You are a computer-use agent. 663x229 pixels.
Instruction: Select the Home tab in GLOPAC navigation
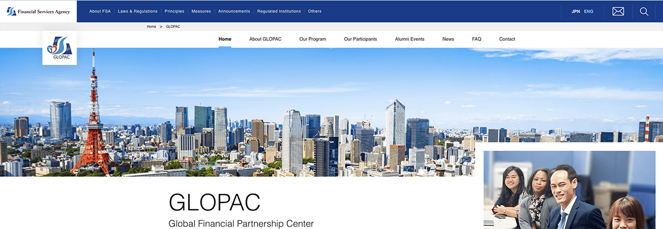tap(225, 39)
